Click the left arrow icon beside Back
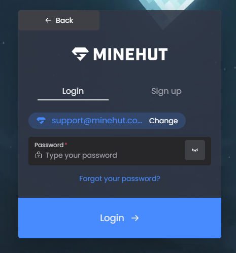This screenshot has height=253, width=236. tap(48, 20)
